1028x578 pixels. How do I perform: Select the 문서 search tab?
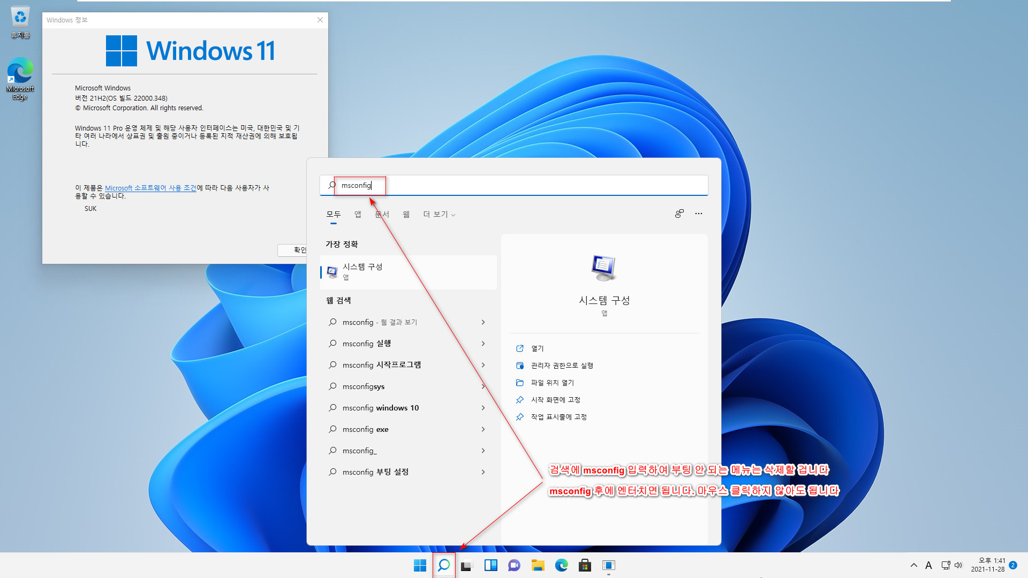[x=382, y=215]
